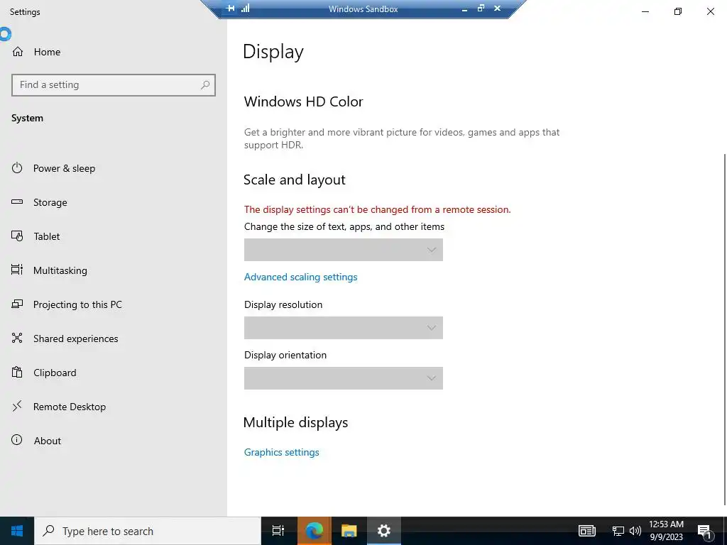Select Shared experiences

coord(75,338)
